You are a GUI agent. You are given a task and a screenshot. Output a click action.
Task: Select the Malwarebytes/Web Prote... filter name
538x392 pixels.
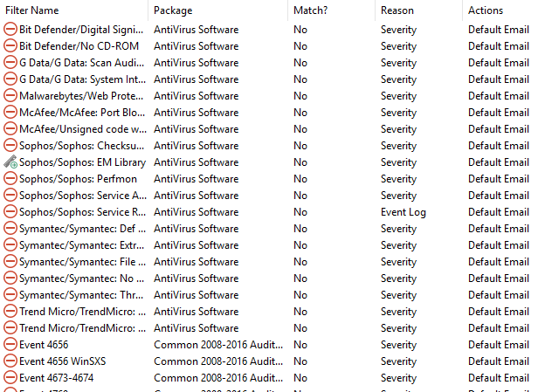coord(81,96)
